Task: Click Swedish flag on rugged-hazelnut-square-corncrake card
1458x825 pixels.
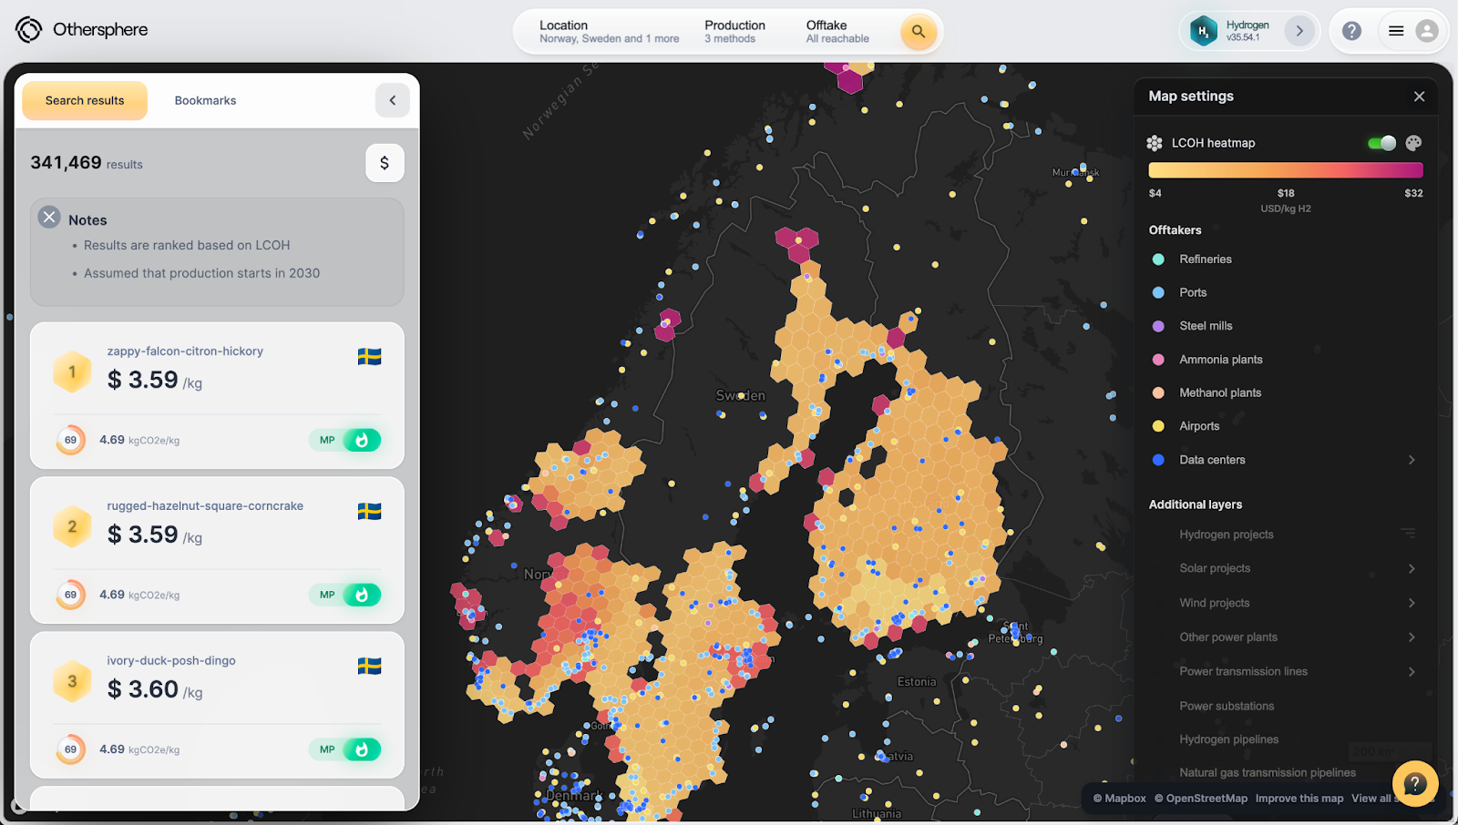Action: 369,512
